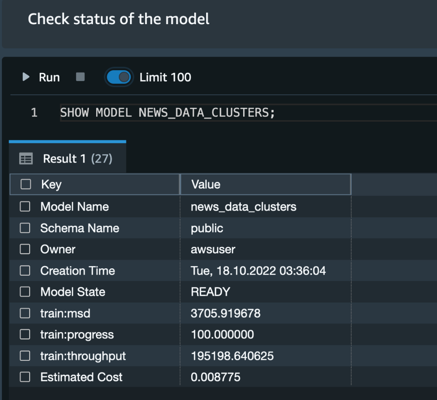Click the 'Model Name' key cell
The height and width of the screenshot is (400, 437).
[x=95, y=206]
